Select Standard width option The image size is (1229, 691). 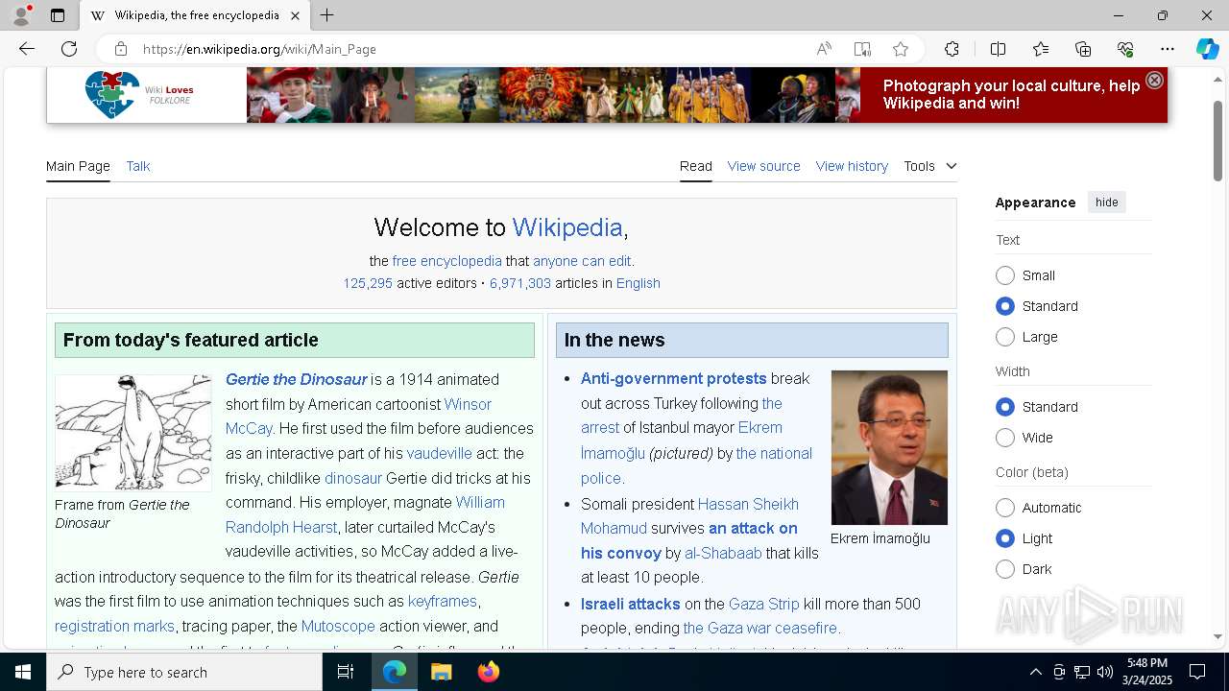pyautogui.click(x=1005, y=407)
